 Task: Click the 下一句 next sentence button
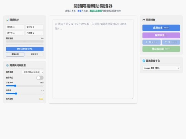[171, 42]
